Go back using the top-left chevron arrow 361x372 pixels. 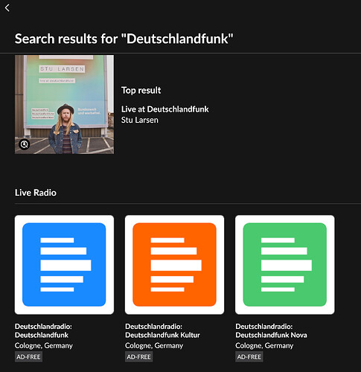7,8
